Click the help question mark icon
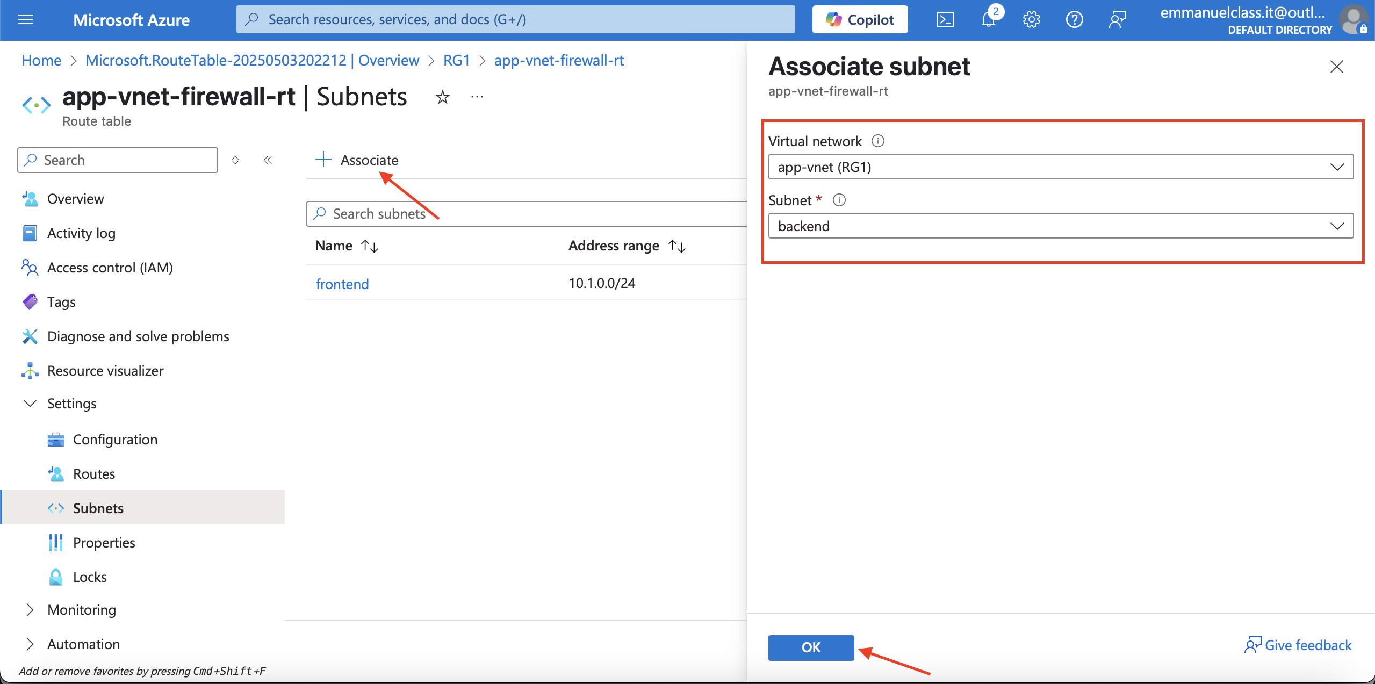Viewport: 1375px width, 684px height. [1074, 20]
